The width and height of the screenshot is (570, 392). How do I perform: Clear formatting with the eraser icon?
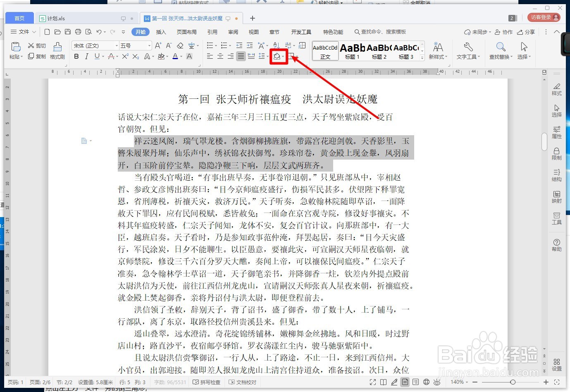(180, 45)
